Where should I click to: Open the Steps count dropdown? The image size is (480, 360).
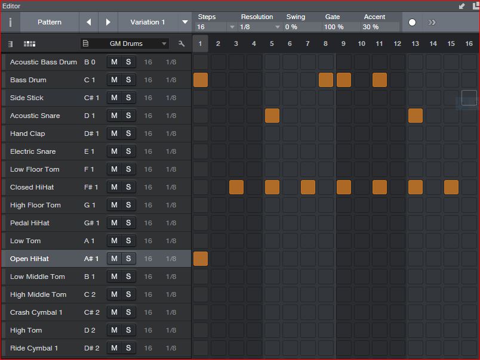[x=232, y=27]
